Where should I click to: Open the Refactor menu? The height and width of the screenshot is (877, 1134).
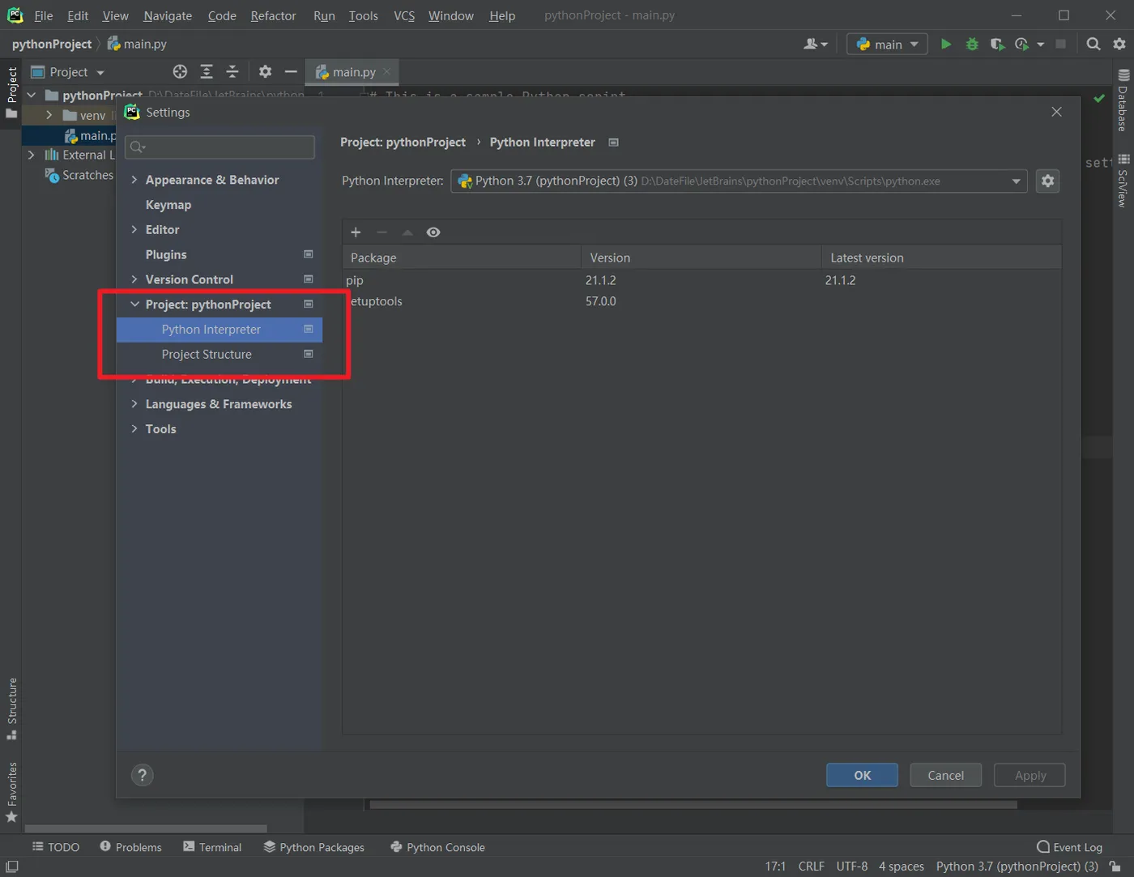point(273,15)
